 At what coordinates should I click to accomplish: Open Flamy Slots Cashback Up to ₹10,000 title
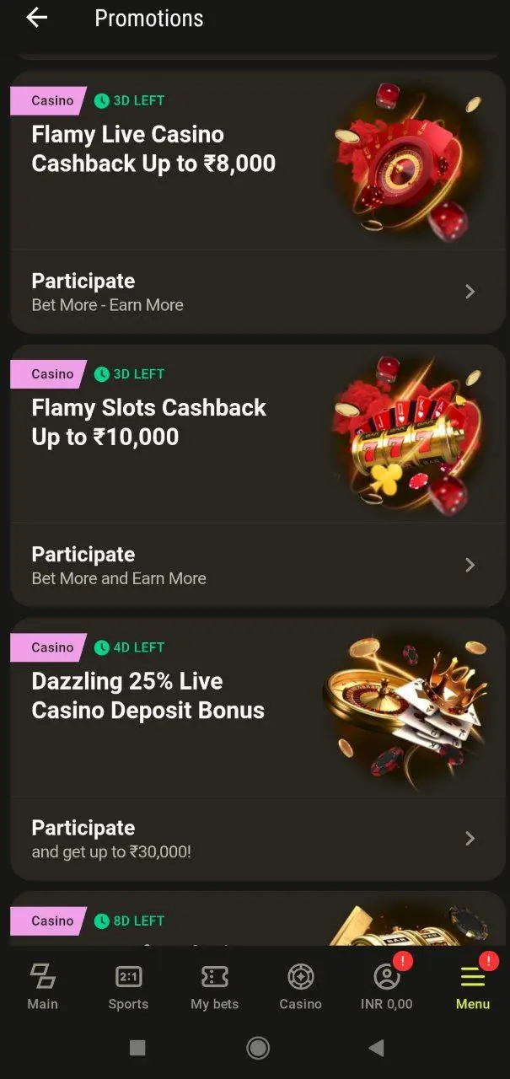point(148,422)
